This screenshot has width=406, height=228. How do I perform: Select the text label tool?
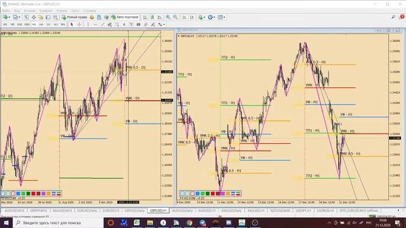(x=131, y=25)
